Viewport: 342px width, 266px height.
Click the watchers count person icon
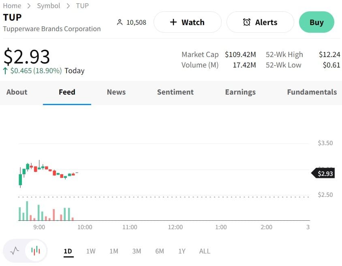(120, 22)
